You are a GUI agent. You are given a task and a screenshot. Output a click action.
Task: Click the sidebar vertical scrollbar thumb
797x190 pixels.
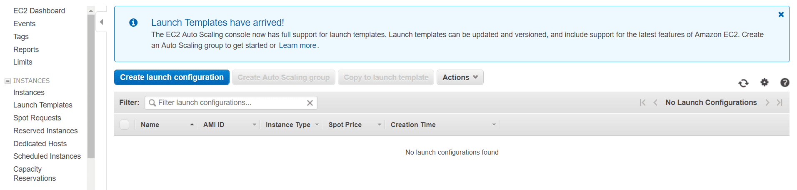tap(91, 86)
